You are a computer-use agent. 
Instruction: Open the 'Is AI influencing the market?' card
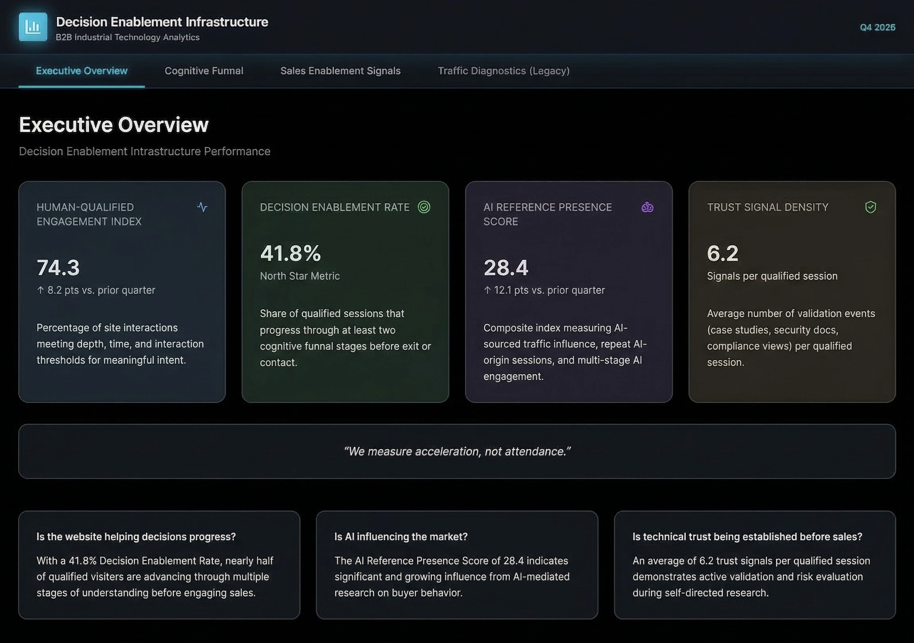coord(457,565)
